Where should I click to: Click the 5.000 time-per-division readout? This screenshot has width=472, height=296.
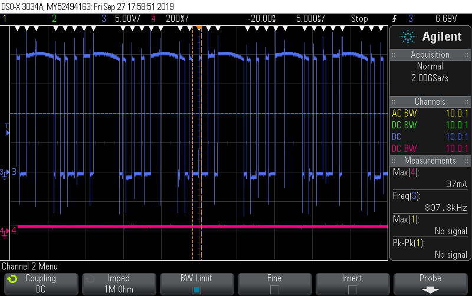[x=310, y=19]
